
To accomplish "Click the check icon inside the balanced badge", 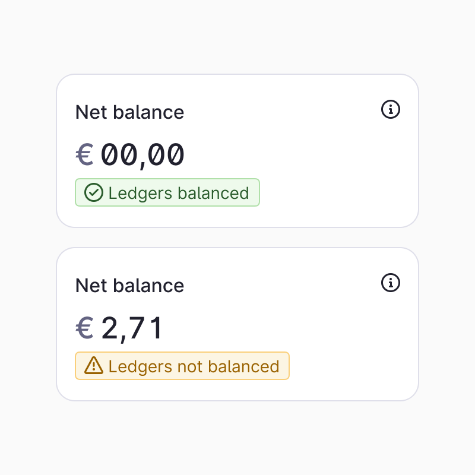I will (94, 192).
